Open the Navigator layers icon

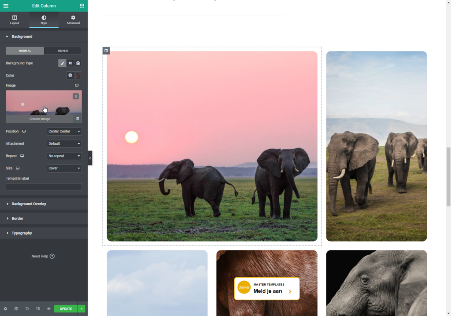(x=16, y=309)
